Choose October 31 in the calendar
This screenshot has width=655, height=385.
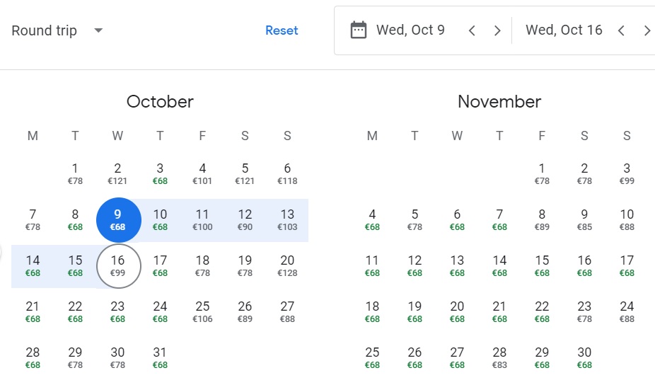tap(160, 357)
